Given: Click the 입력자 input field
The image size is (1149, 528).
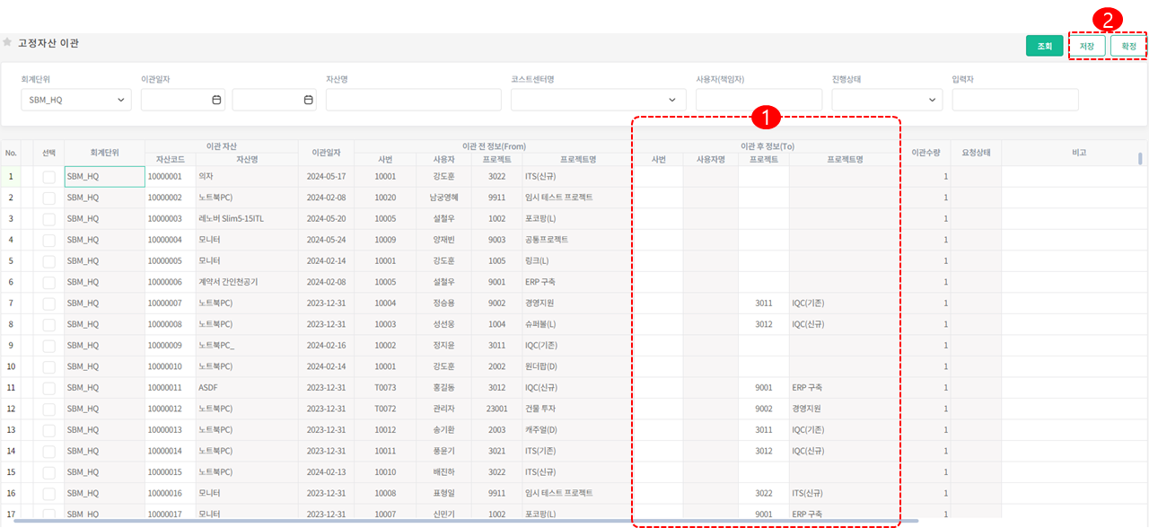Looking at the screenshot, I should tap(1008, 100).
